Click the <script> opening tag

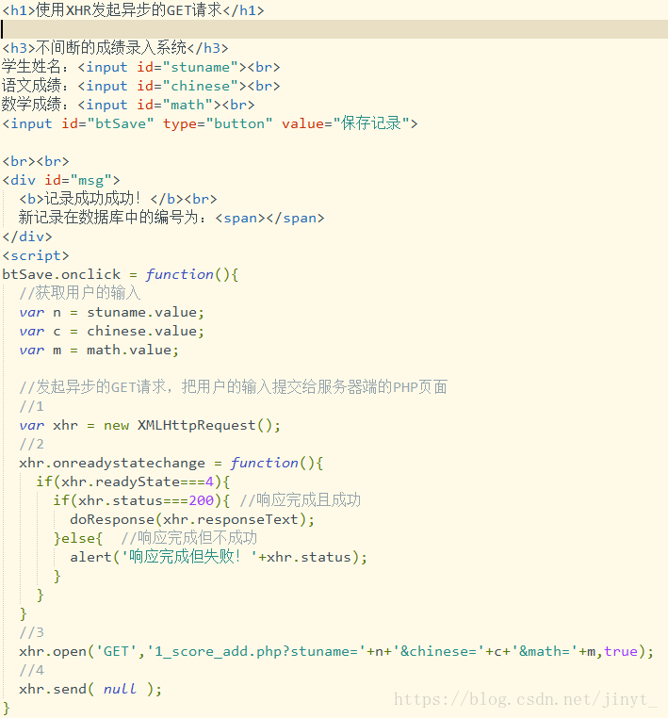pos(36,255)
